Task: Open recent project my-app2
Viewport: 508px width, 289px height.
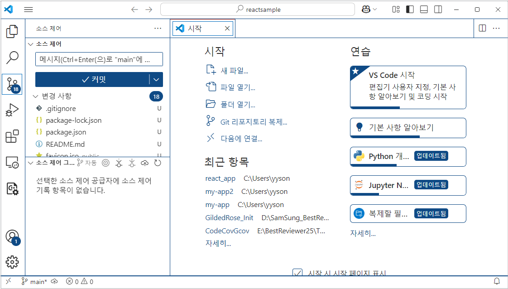Action: [x=219, y=192]
